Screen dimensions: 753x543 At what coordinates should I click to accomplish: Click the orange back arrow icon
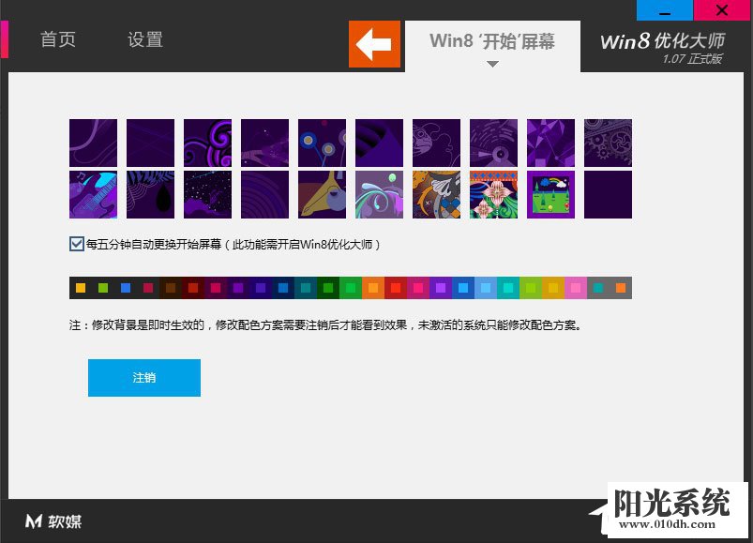click(x=374, y=44)
